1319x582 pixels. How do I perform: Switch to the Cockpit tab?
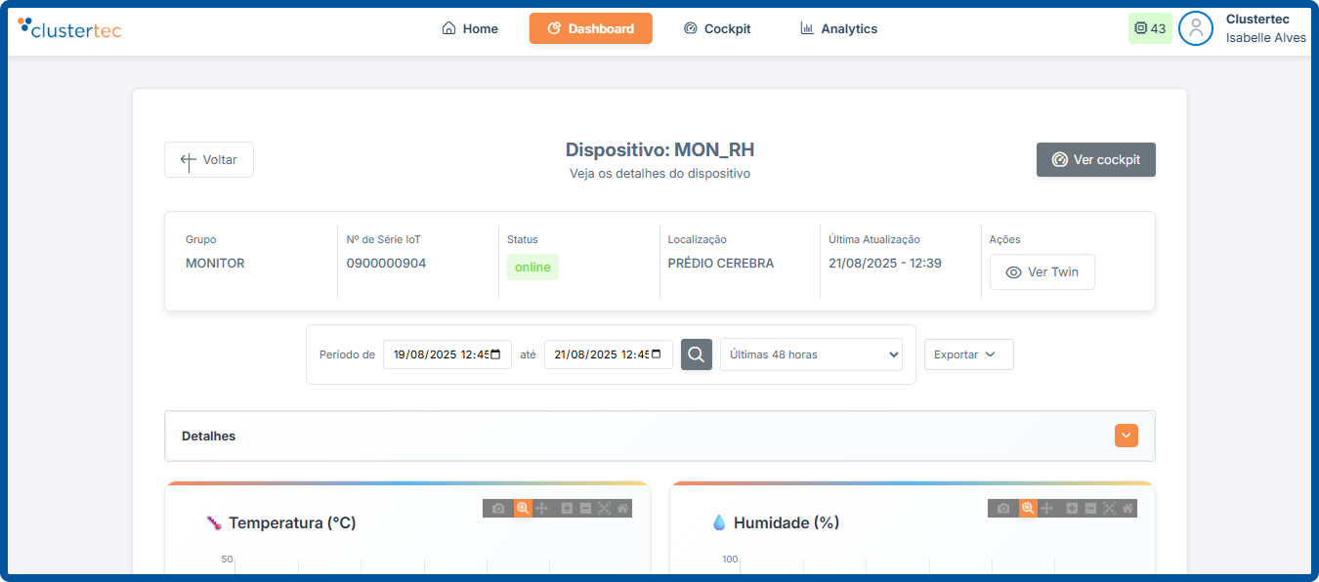click(717, 28)
